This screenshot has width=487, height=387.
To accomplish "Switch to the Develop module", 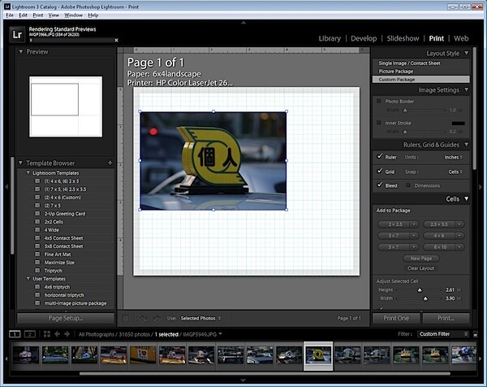I will coord(364,38).
